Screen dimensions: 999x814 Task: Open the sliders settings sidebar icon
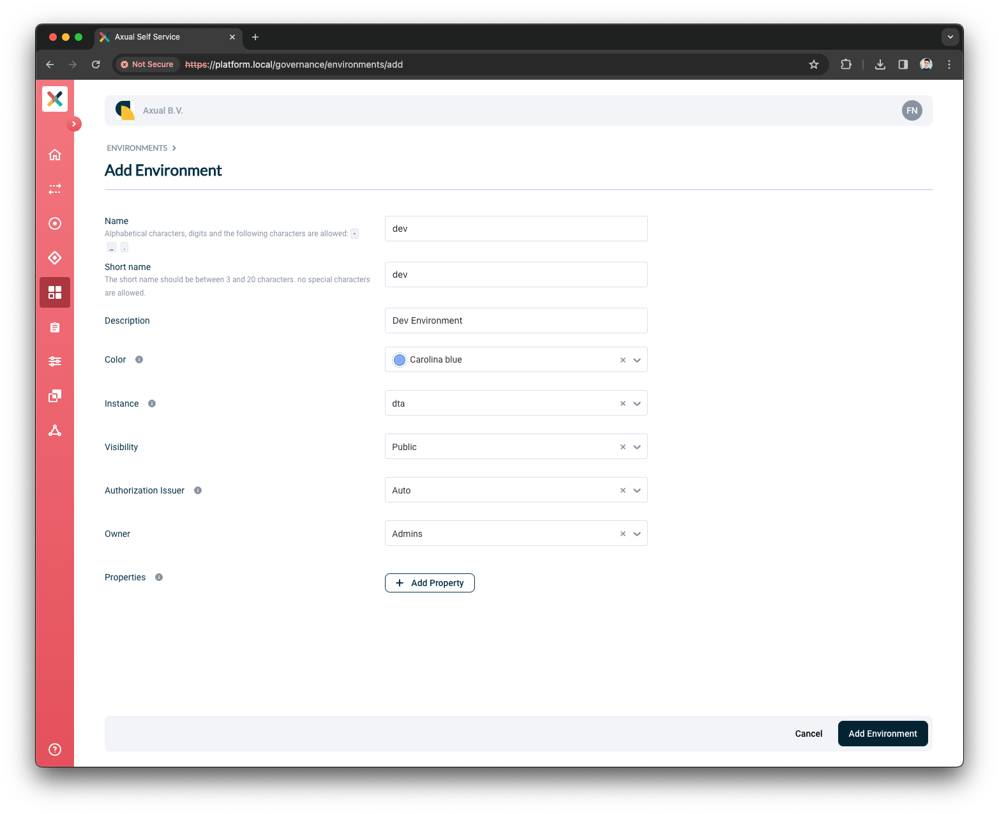click(x=55, y=361)
